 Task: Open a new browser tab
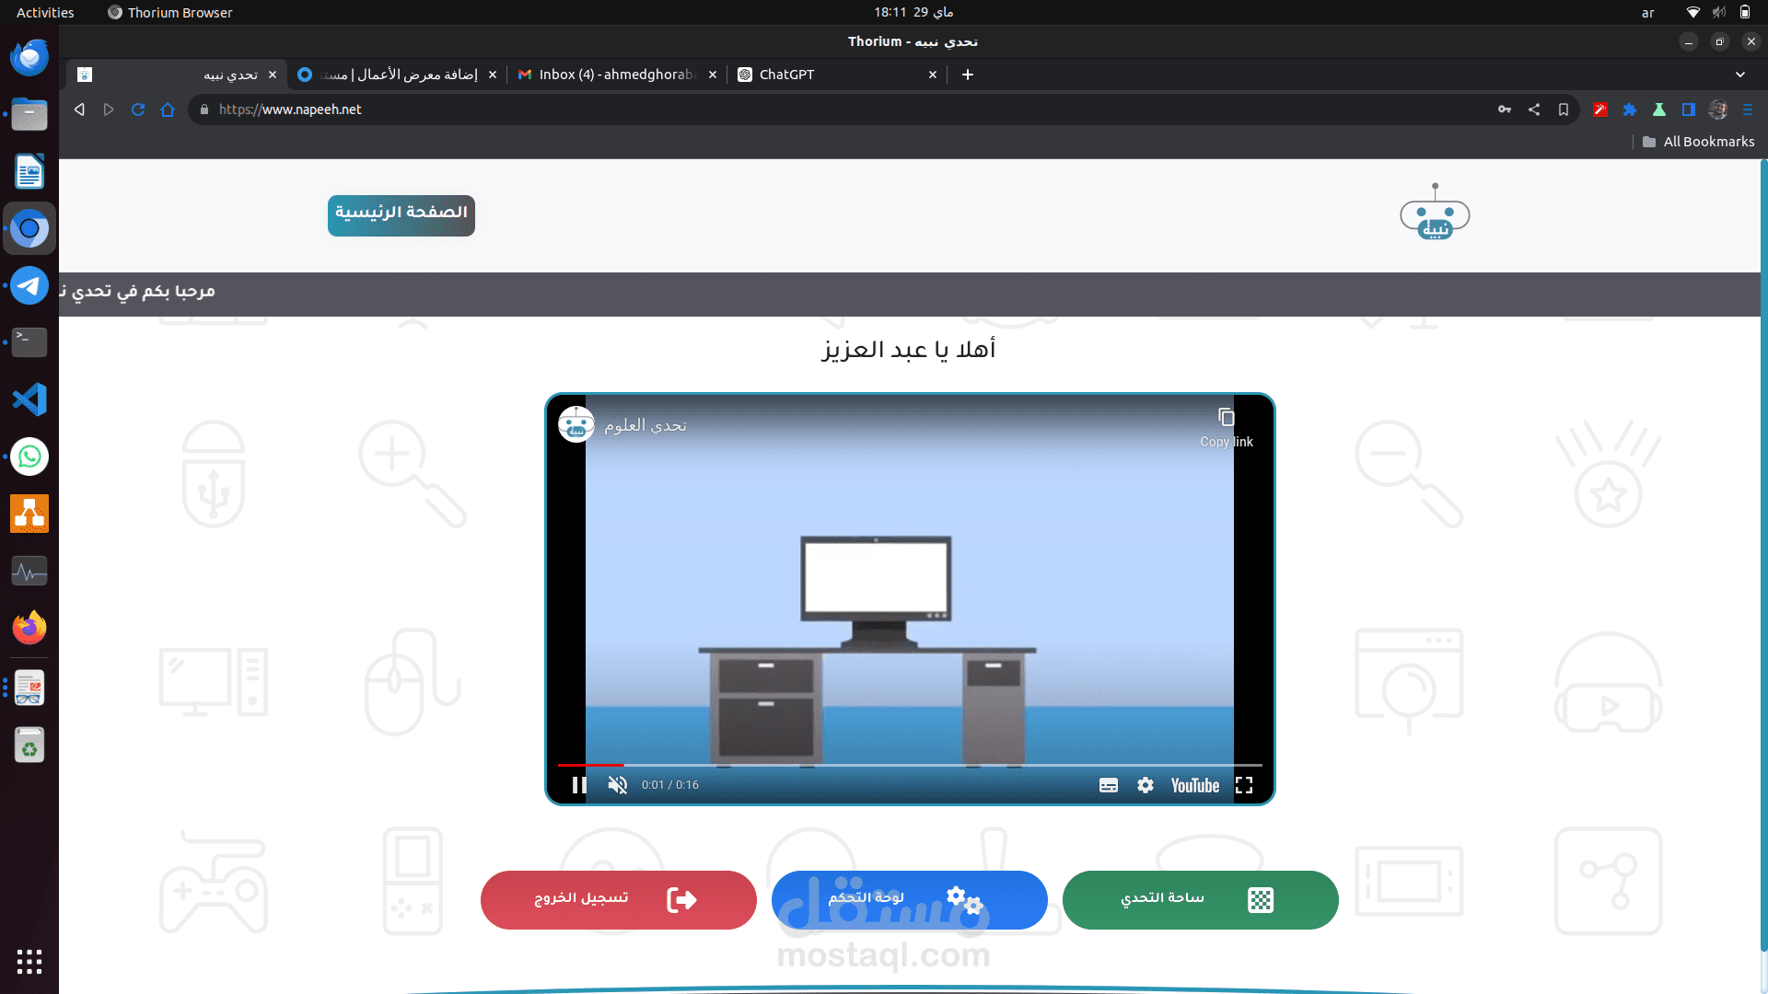[x=968, y=75]
